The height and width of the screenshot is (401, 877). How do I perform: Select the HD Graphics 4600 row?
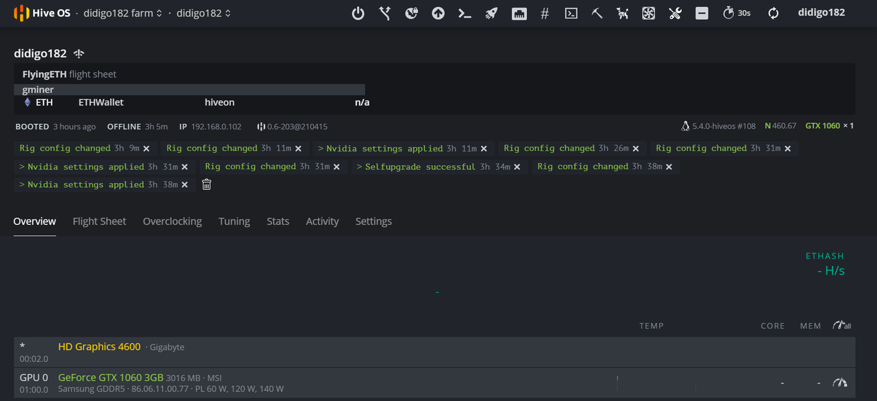[x=434, y=352]
